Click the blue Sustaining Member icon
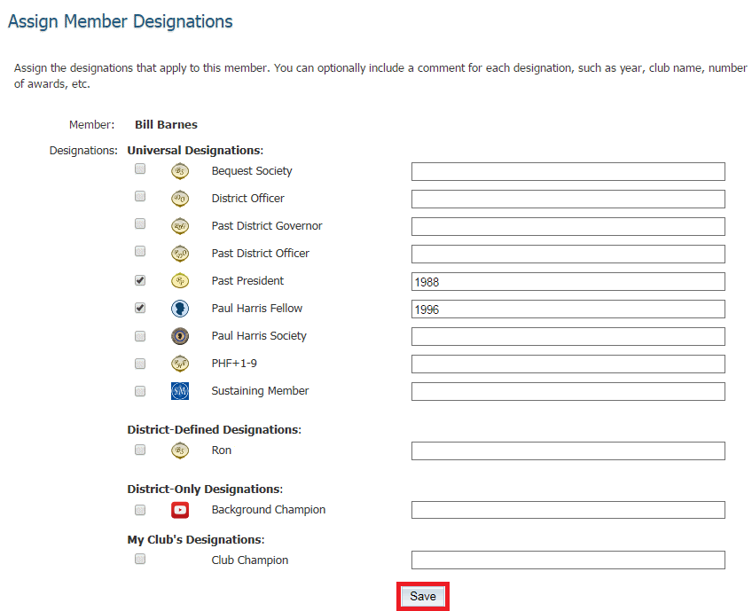Viewport: 752px width, 611px height. pos(180,391)
